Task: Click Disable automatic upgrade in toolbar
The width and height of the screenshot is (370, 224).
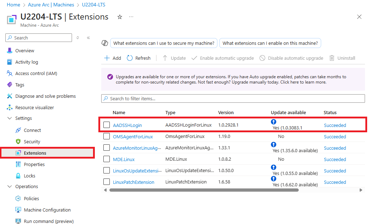Action: 292,58
